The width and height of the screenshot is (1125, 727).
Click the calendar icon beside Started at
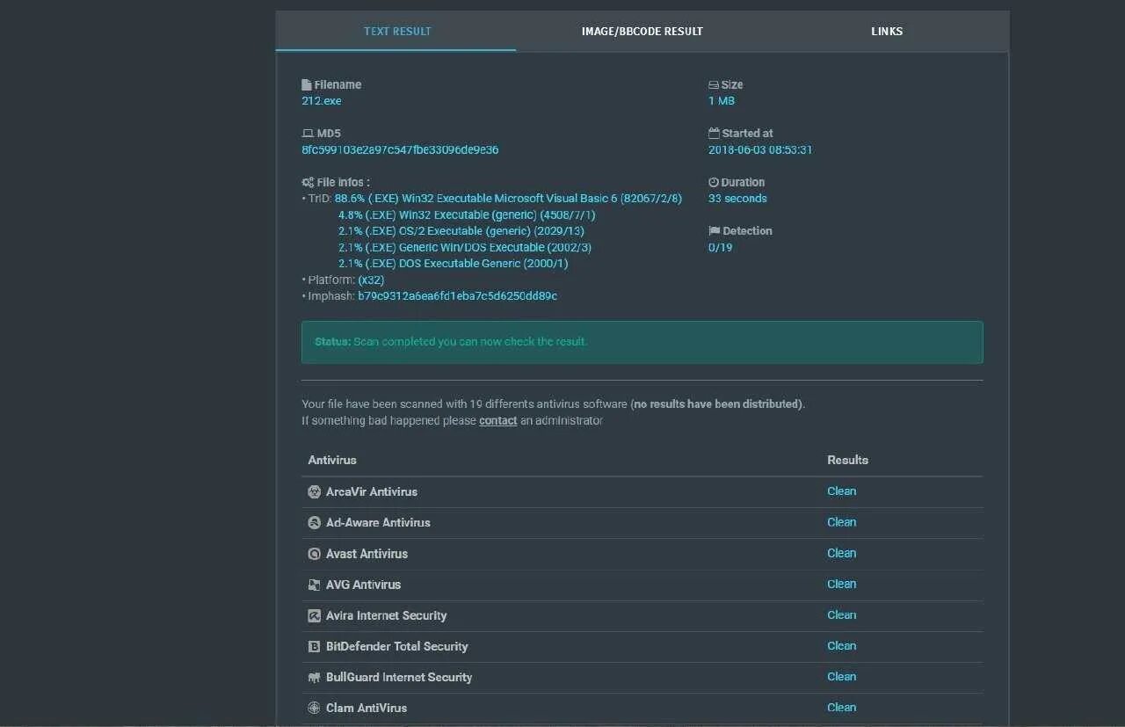(x=714, y=134)
